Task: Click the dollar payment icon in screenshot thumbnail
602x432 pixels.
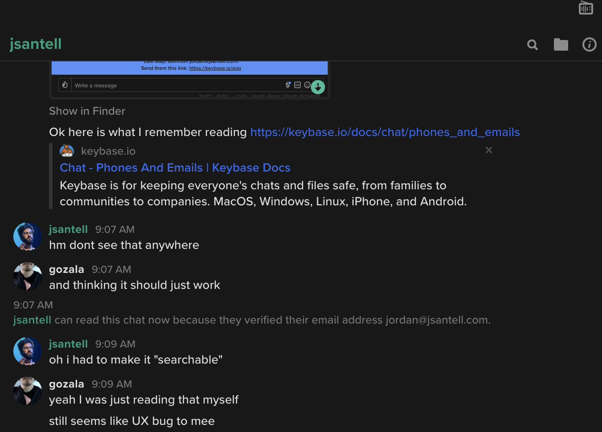Action: tap(288, 85)
